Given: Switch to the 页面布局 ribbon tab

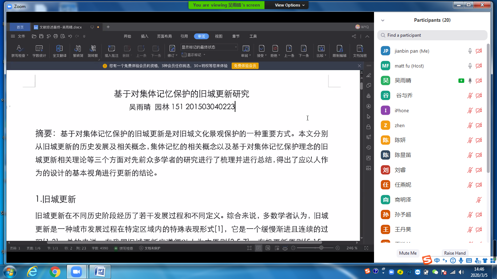Looking at the screenshot, I should tap(164, 36).
